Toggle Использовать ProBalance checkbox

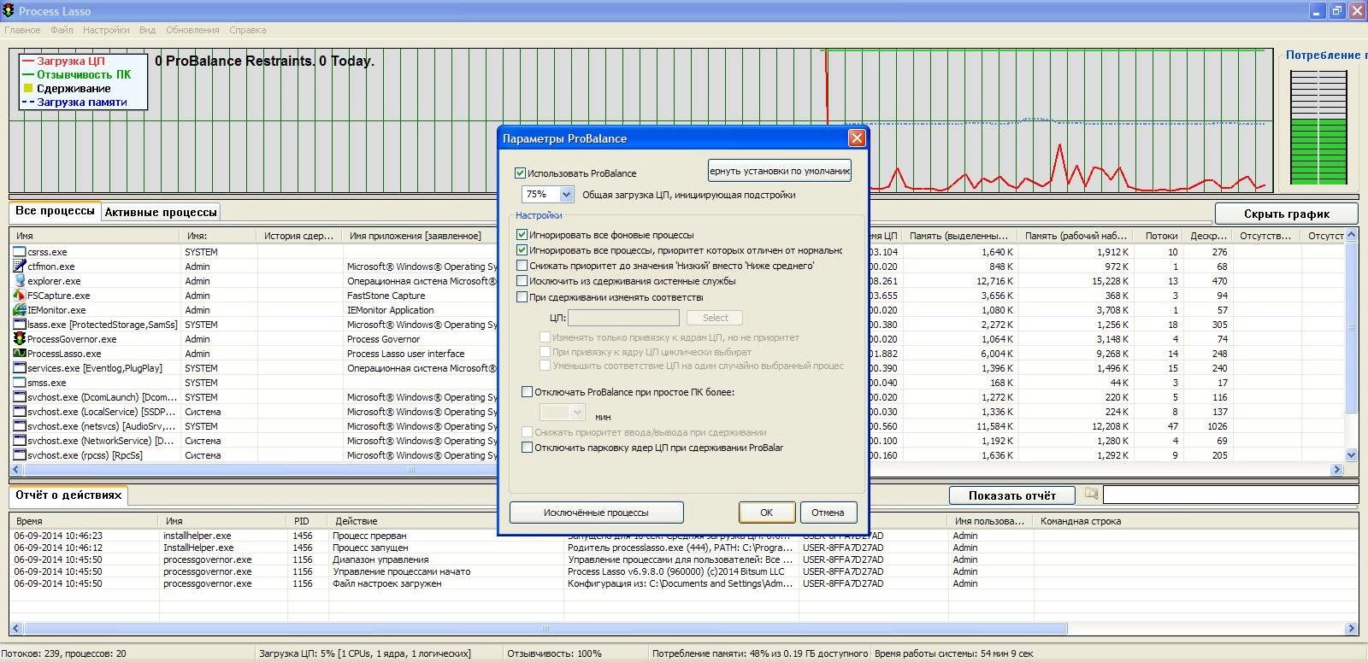tap(520, 173)
